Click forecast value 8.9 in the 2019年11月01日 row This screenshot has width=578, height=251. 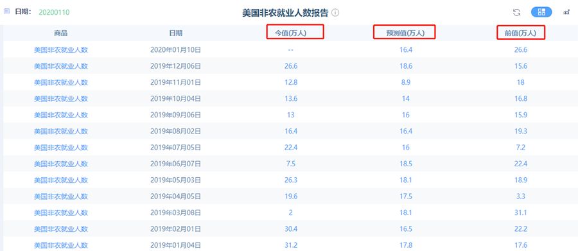click(405, 82)
